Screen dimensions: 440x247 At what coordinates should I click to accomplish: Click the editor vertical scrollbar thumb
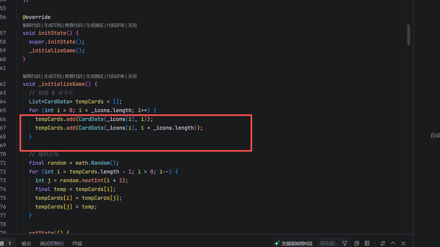point(409,35)
